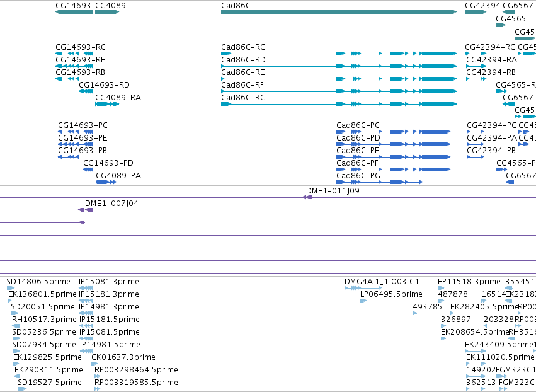Select EST SD07934.5prime
This screenshot has width=536, height=392.
coord(16,351)
